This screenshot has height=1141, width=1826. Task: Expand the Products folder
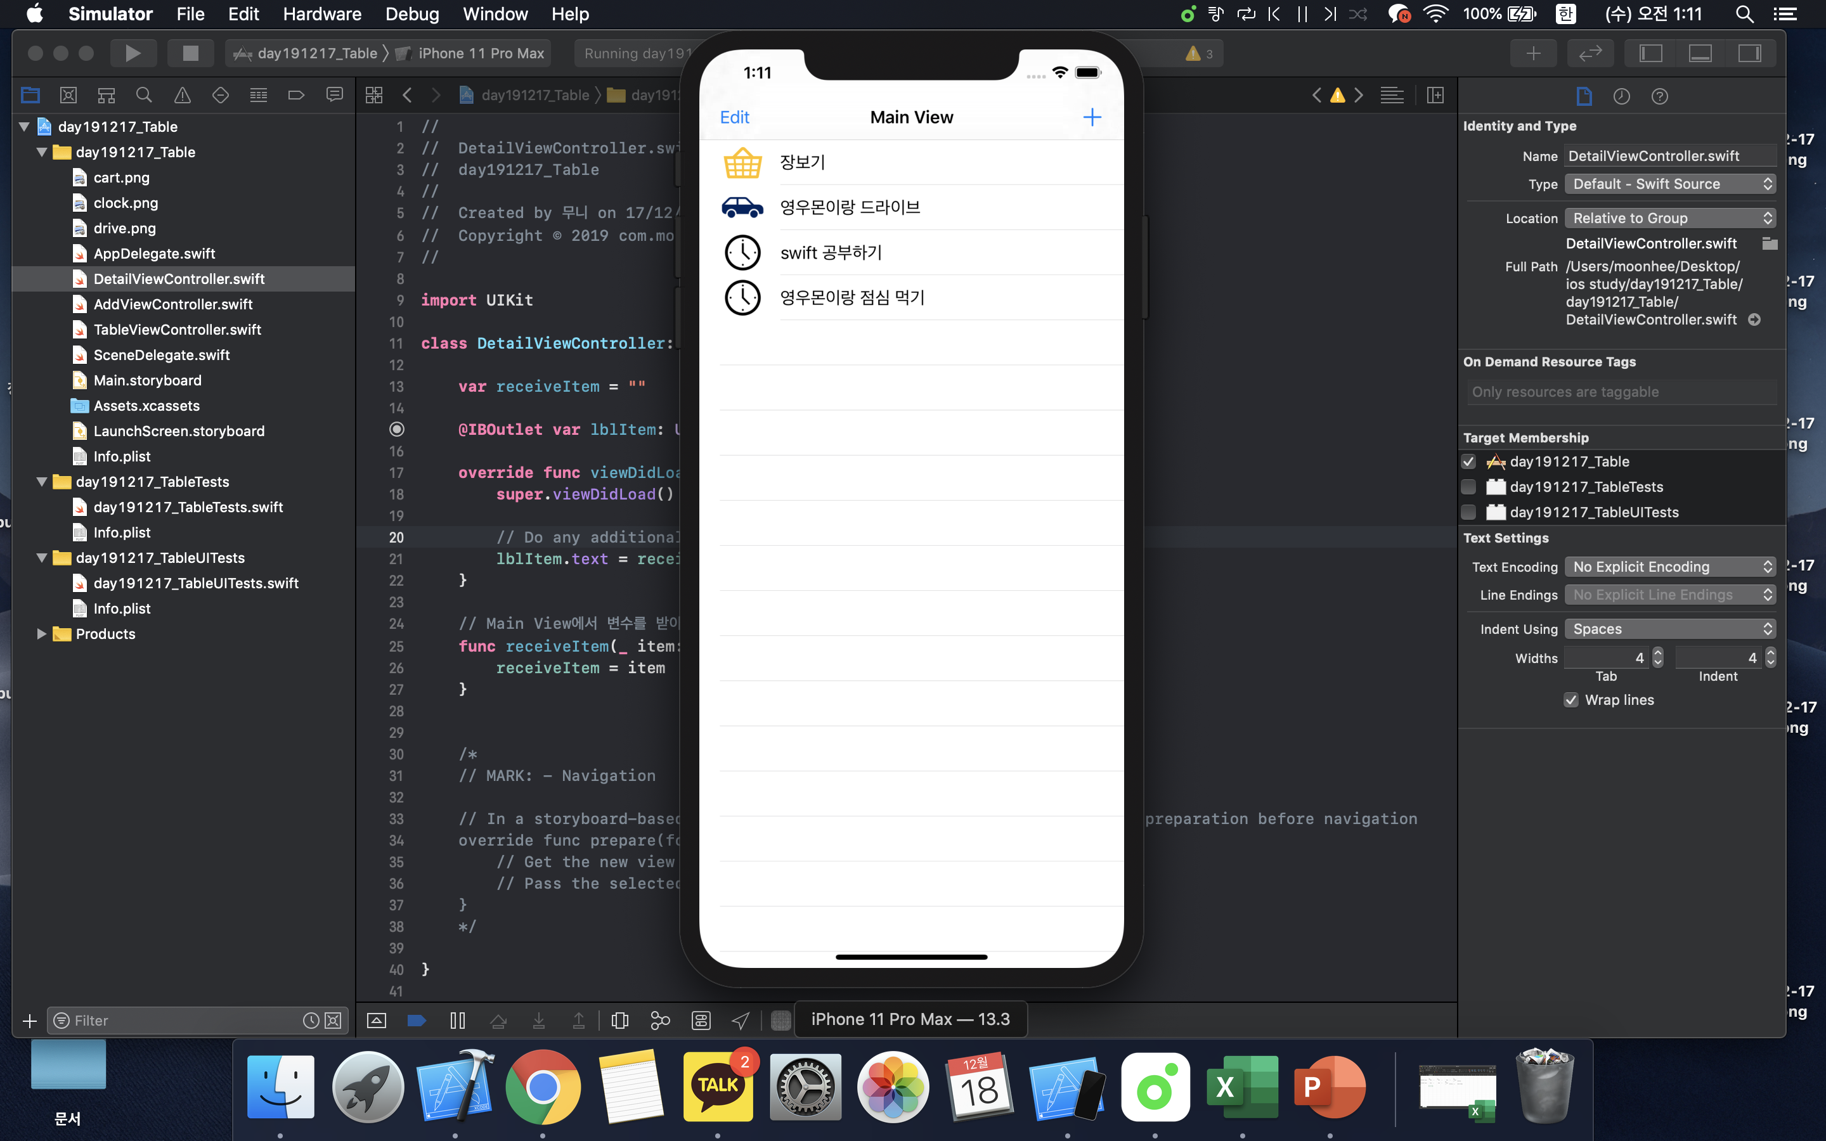(41, 634)
